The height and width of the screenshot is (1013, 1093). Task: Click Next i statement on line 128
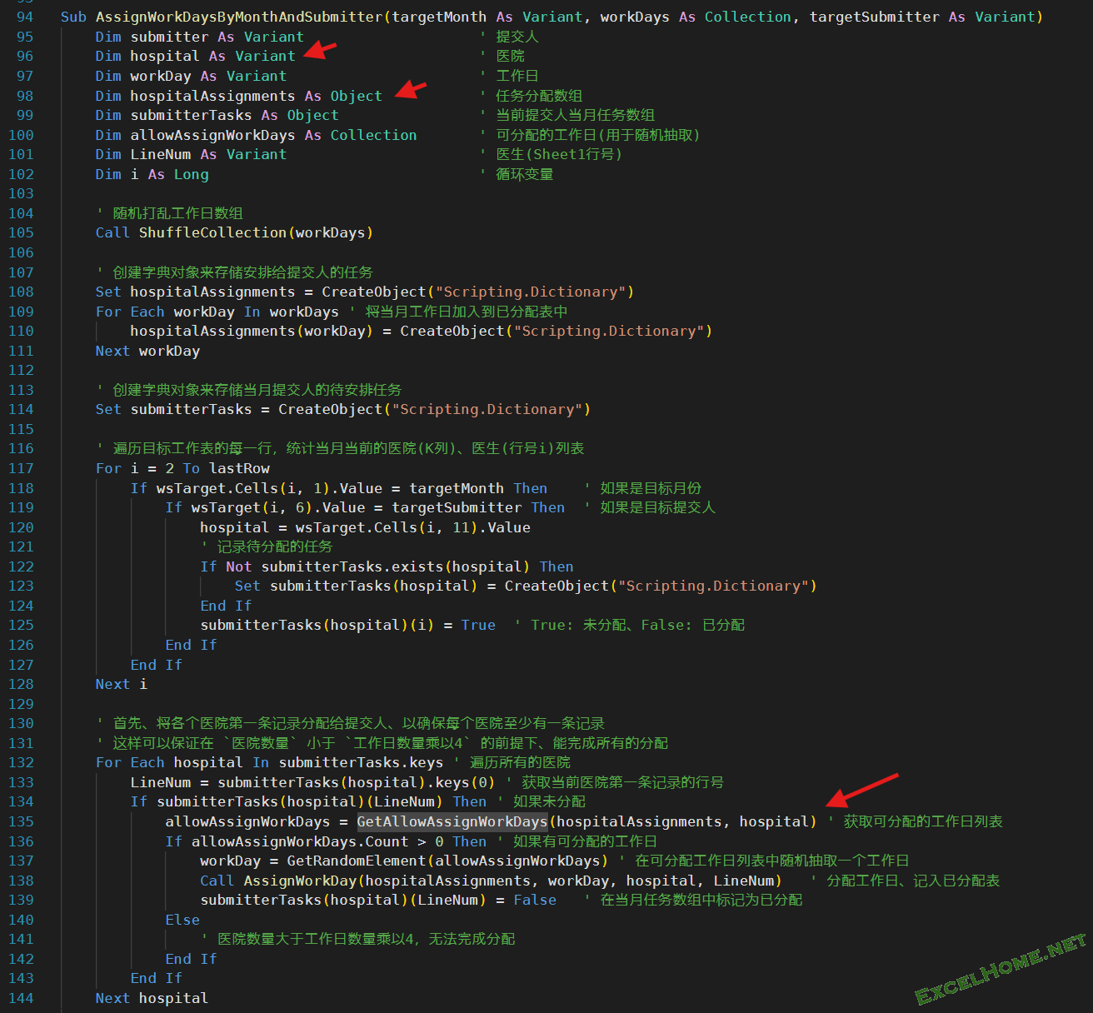coord(122,684)
